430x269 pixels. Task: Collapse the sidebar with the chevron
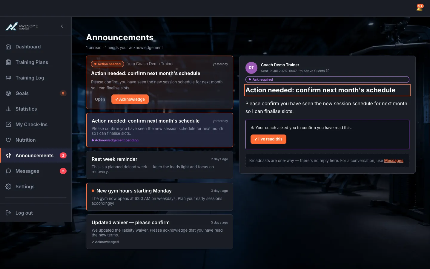click(62, 26)
